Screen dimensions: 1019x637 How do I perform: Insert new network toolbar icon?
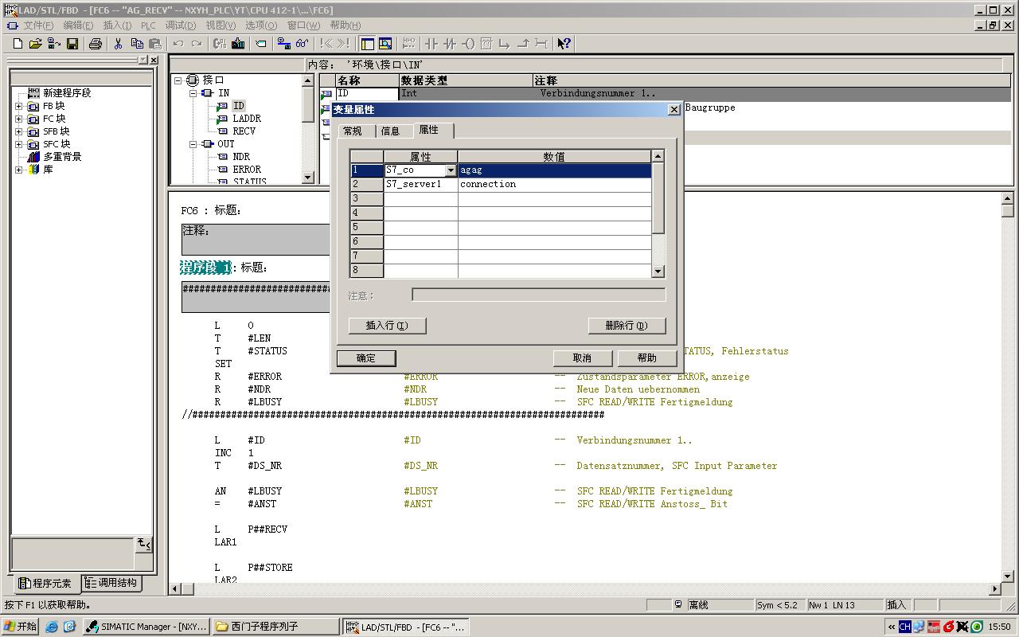point(408,44)
